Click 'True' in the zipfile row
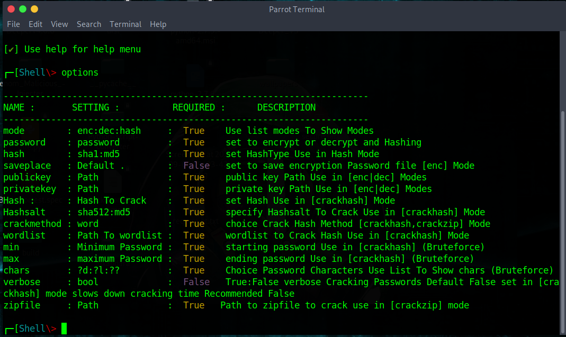 point(194,305)
